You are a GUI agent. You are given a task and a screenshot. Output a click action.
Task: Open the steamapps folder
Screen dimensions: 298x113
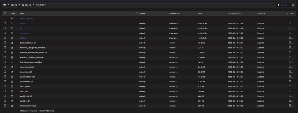(24, 33)
